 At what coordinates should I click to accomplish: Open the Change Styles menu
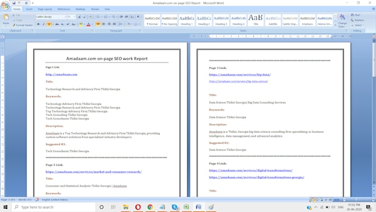point(342,21)
